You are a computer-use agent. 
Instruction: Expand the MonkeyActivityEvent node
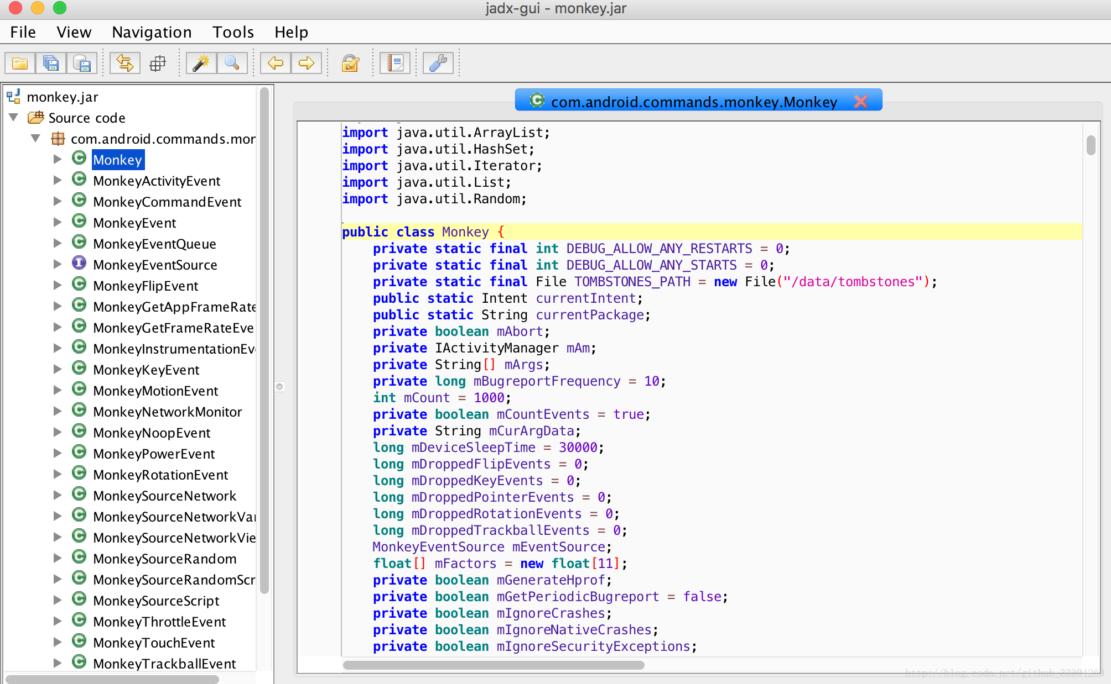[x=58, y=180]
